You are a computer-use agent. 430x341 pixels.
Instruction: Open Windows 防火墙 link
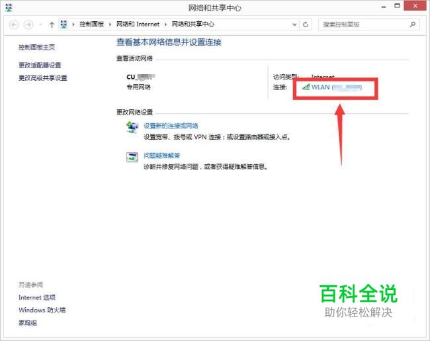pos(42,311)
